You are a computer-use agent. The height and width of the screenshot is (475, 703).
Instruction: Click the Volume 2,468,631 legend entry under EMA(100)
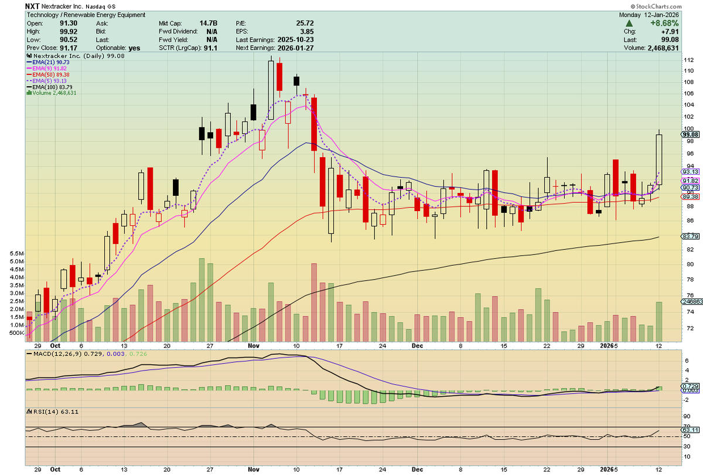[x=52, y=93]
